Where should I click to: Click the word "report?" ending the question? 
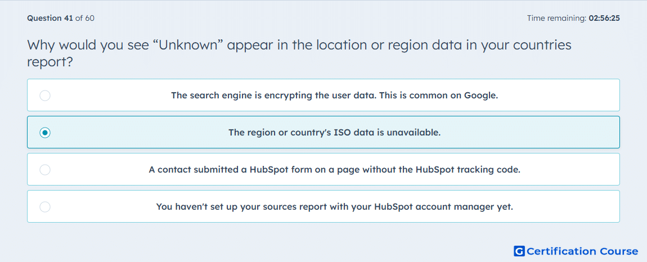tap(50, 62)
